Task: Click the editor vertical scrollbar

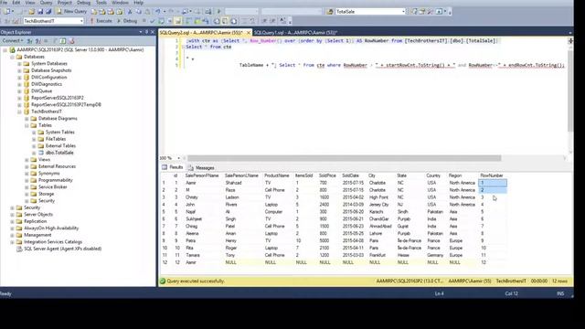Action: click(x=570, y=91)
